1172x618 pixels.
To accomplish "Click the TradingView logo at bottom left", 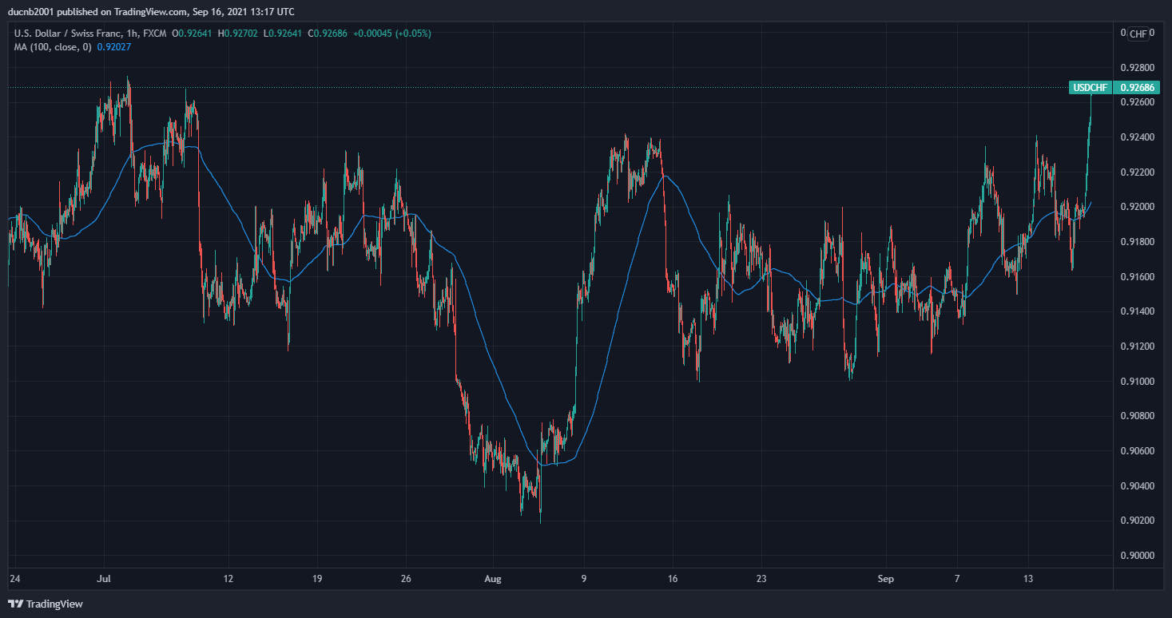I will click(x=46, y=604).
